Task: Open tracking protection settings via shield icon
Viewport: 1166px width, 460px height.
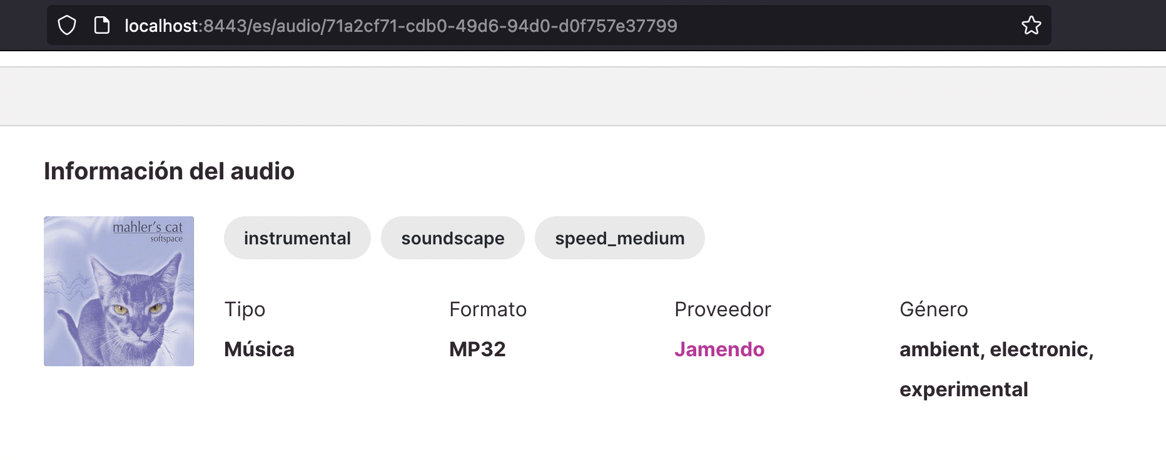Action: (x=66, y=25)
